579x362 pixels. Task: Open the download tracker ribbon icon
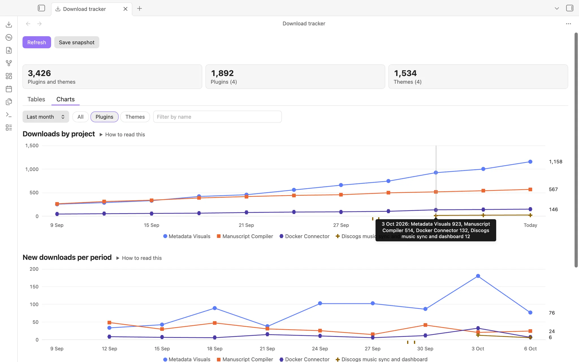(x=9, y=25)
